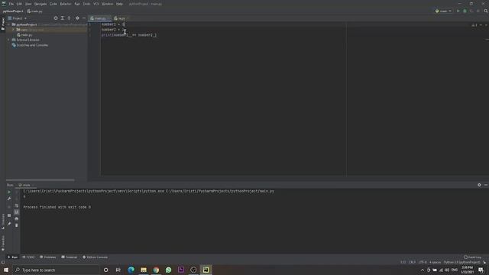This screenshot has height=275, width=489.
Task: Open the View menu
Action: coord(28,4)
